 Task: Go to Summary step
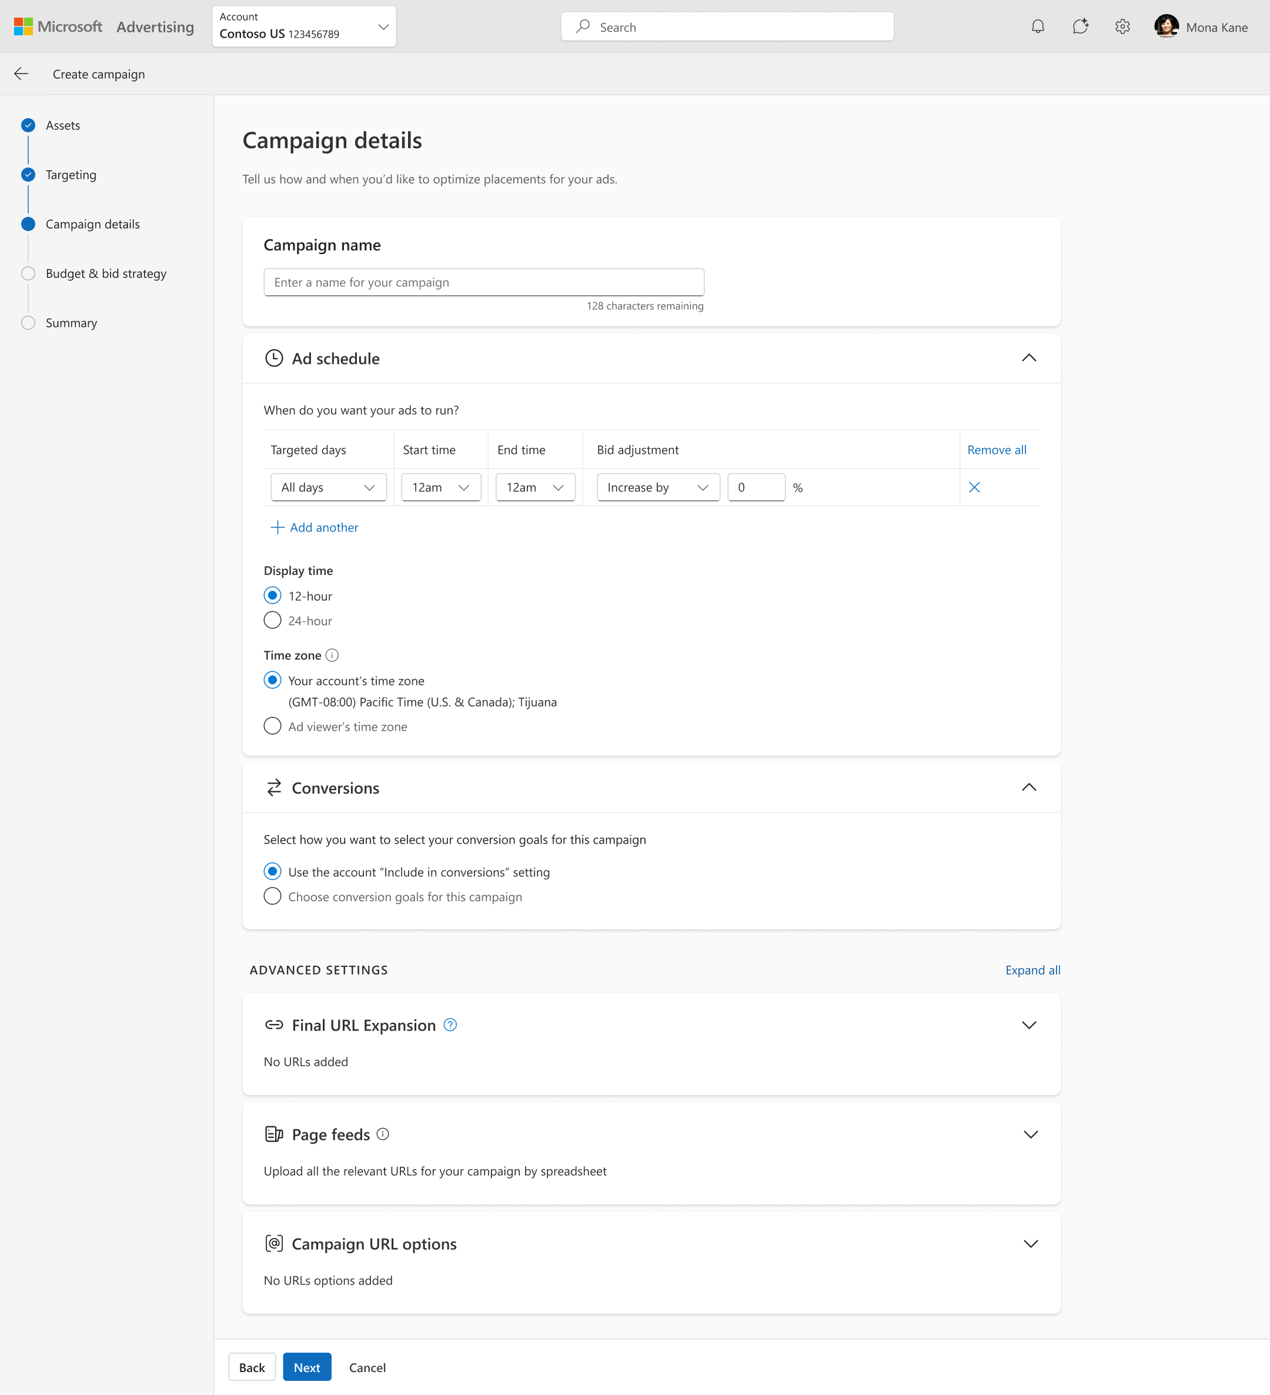(71, 323)
